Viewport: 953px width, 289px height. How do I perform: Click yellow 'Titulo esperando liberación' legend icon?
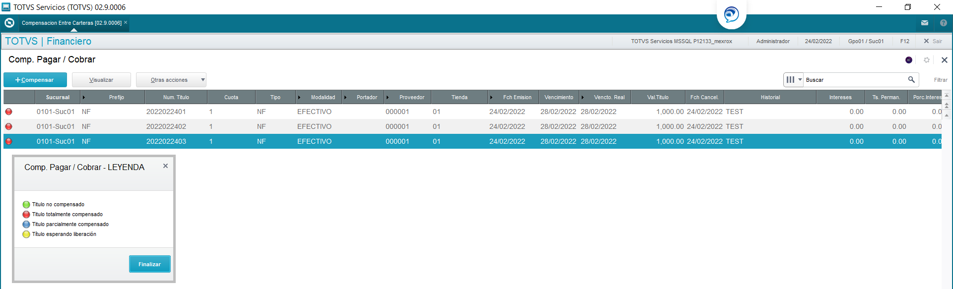26,234
